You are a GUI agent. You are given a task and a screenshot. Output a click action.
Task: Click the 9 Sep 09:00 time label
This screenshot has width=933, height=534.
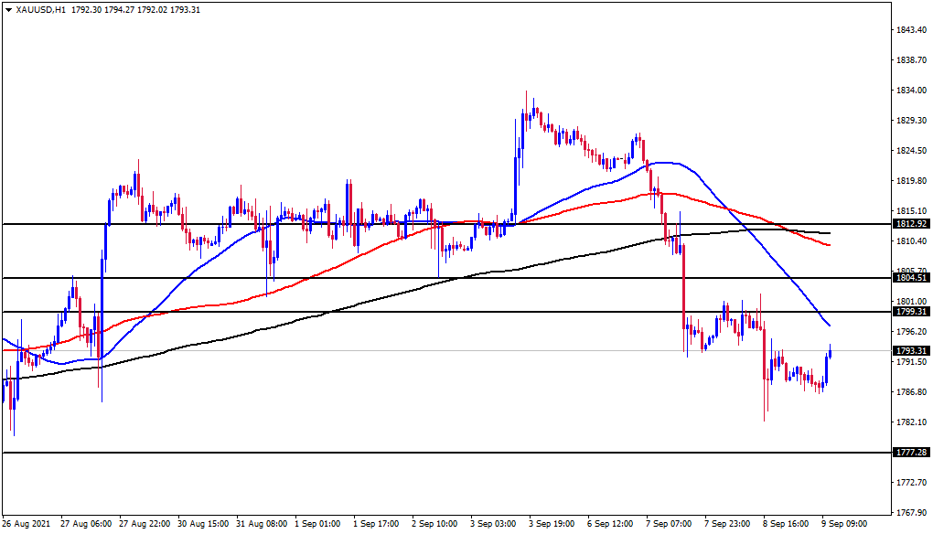845,524
